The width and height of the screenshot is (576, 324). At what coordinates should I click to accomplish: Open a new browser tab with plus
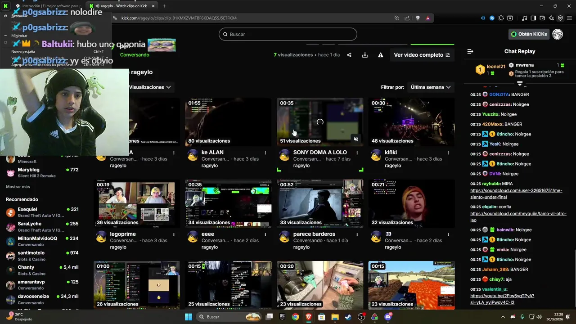pos(164,6)
